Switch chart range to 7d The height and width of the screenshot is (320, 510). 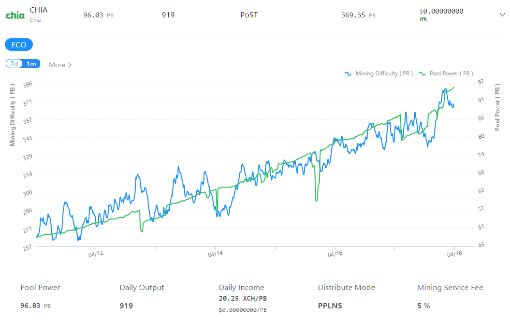click(15, 64)
